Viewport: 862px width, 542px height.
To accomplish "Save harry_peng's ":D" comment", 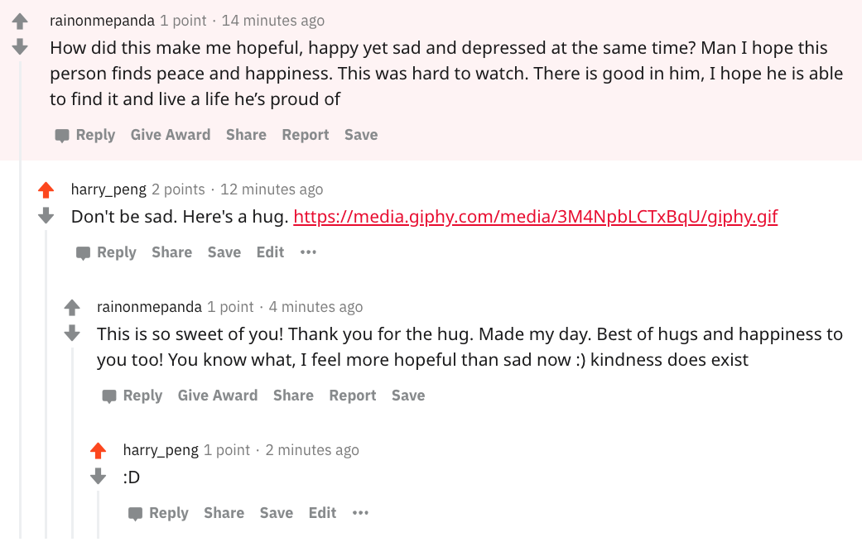I will [x=276, y=513].
